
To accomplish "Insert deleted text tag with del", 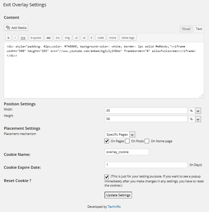I will (48, 38).
